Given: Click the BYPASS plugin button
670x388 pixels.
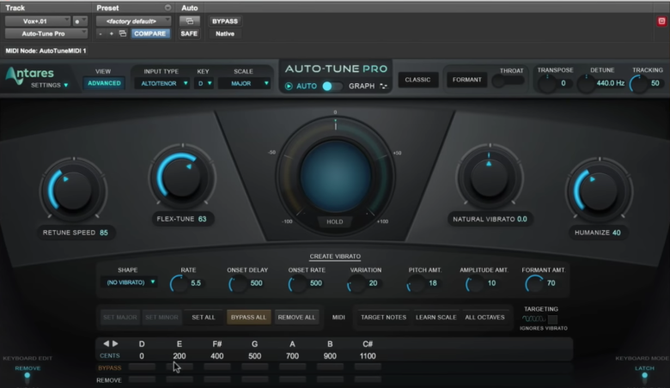Looking at the screenshot, I should coord(225,21).
